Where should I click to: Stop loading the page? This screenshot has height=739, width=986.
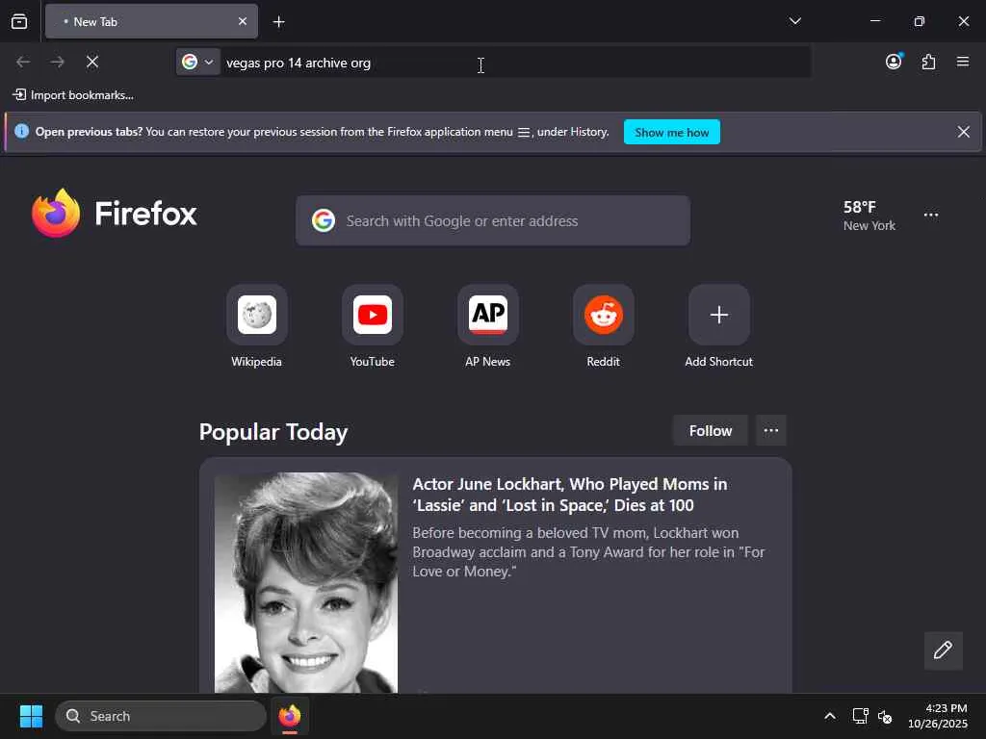coord(92,62)
